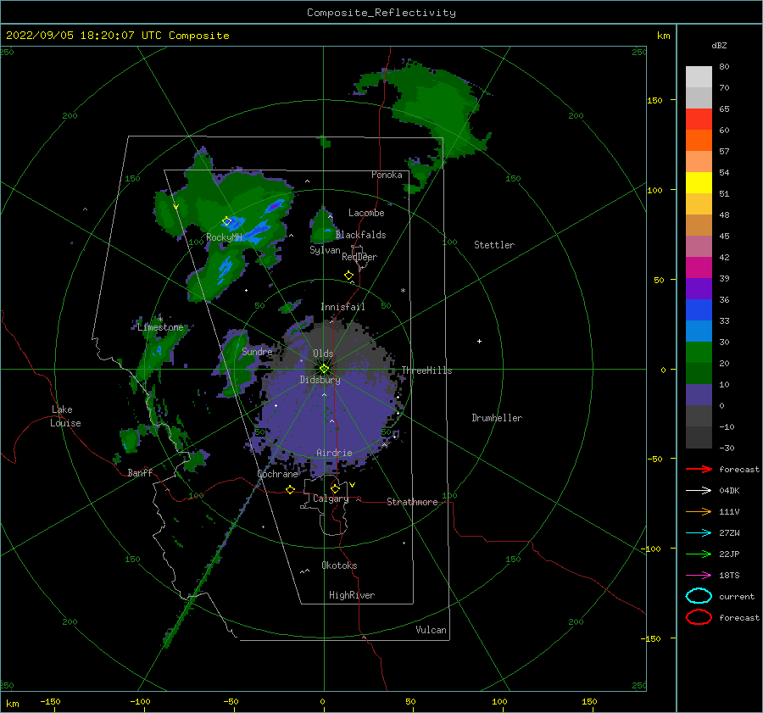
Task: Click the yellow marker near Cochrane
Action: coord(291,489)
